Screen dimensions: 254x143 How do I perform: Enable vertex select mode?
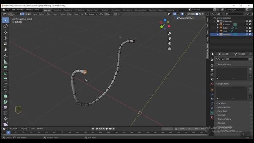[23, 14]
